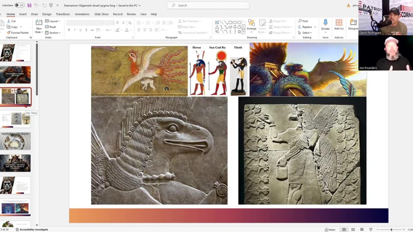413x232 pixels.
Task: Toggle Italic formatting
Action: click(x=75, y=30)
